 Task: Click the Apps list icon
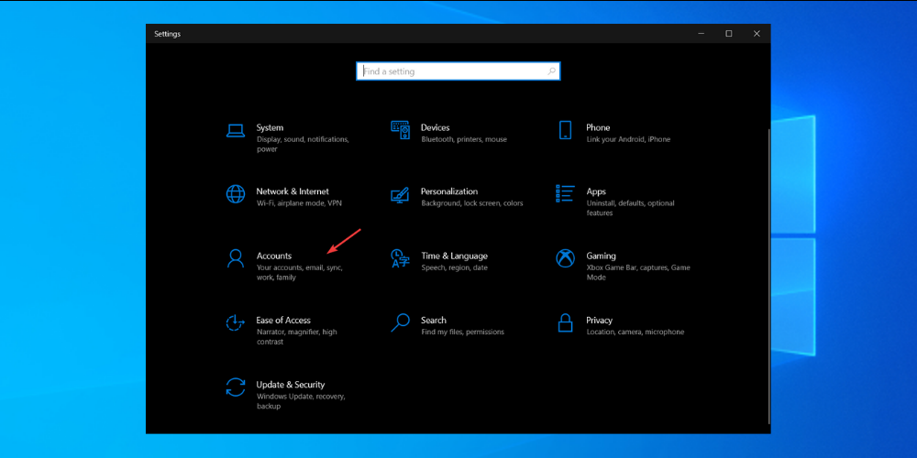[x=565, y=193]
